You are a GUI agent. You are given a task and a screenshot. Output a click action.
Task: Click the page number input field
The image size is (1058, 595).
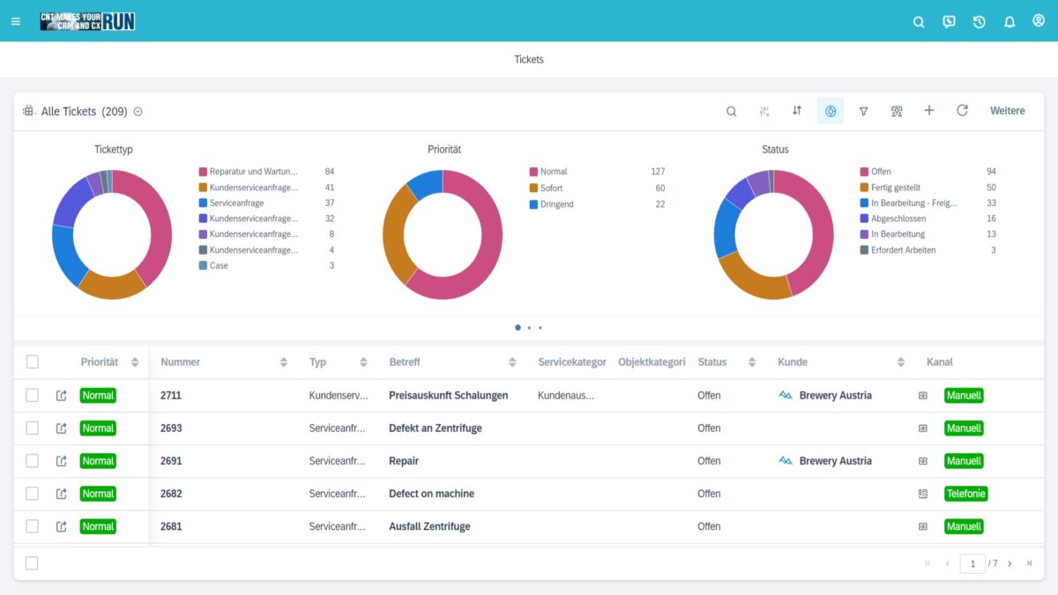(972, 563)
